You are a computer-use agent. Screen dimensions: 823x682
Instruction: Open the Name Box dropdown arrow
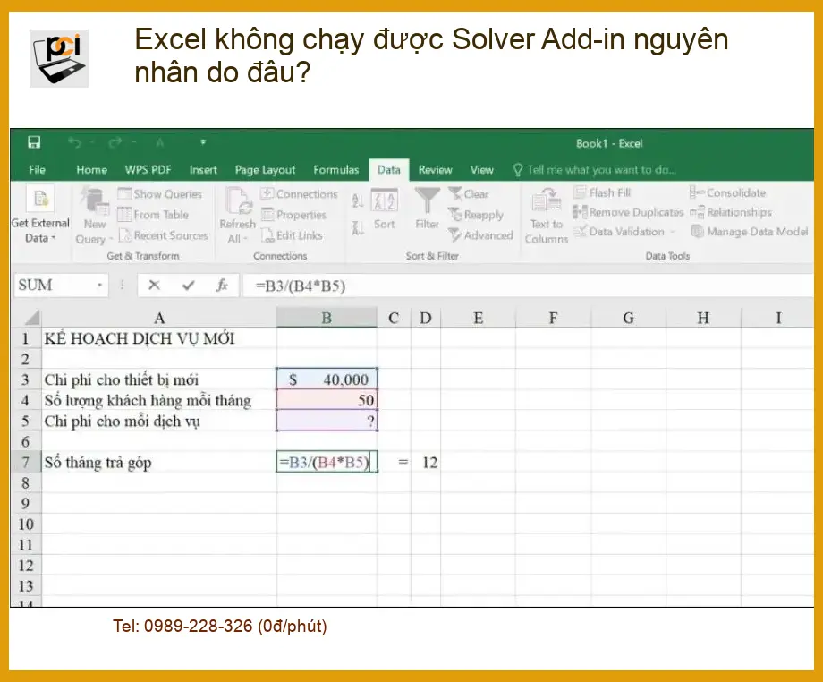[x=99, y=286]
